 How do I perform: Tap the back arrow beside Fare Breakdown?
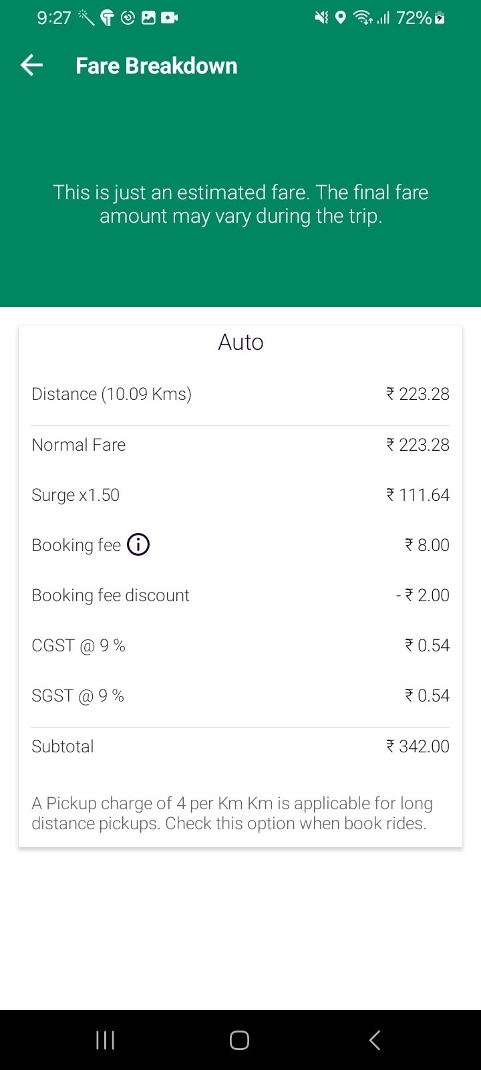pyautogui.click(x=31, y=66)
